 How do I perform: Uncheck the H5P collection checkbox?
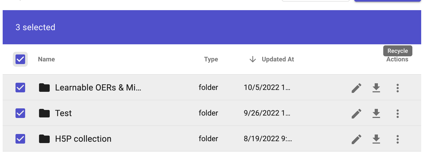click(x=20, y=139)
